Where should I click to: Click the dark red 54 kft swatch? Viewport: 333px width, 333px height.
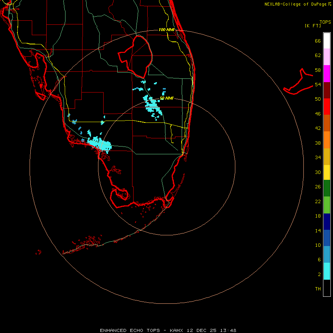click(x=327, y=90)
